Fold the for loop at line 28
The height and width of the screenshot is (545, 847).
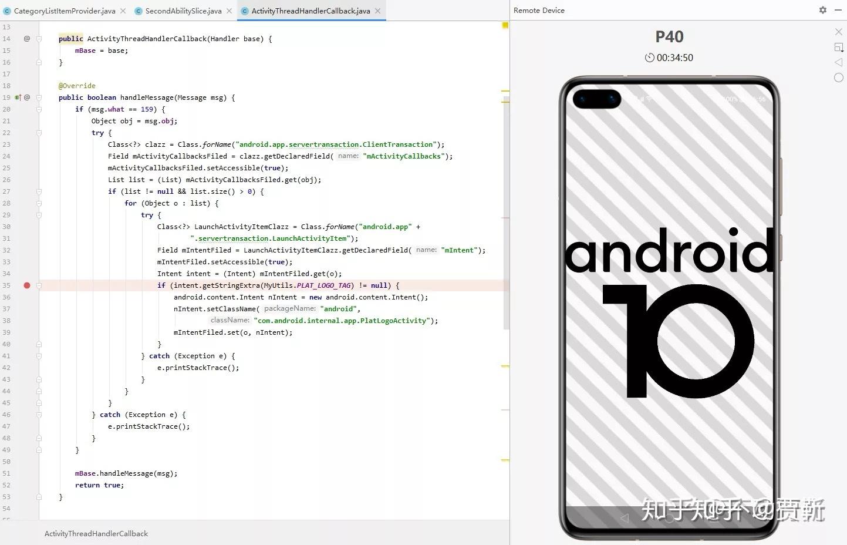(39, 203)
